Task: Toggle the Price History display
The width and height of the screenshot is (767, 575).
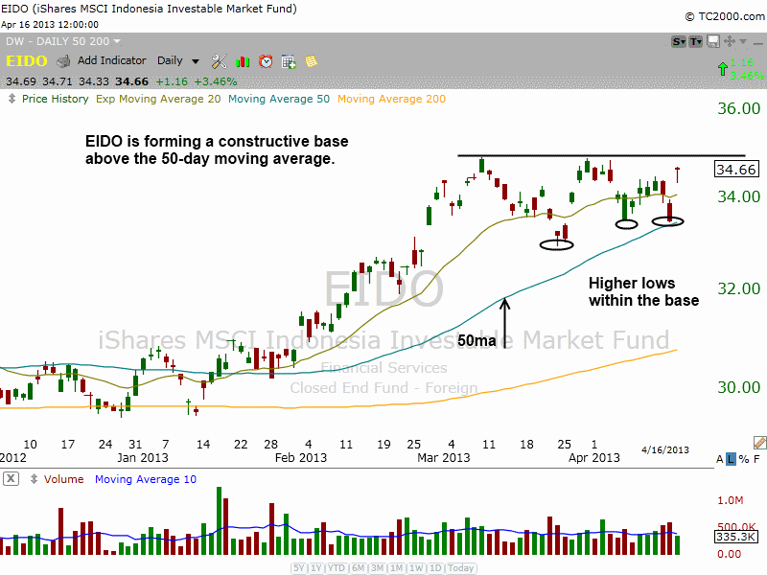Action: (55, 98)
